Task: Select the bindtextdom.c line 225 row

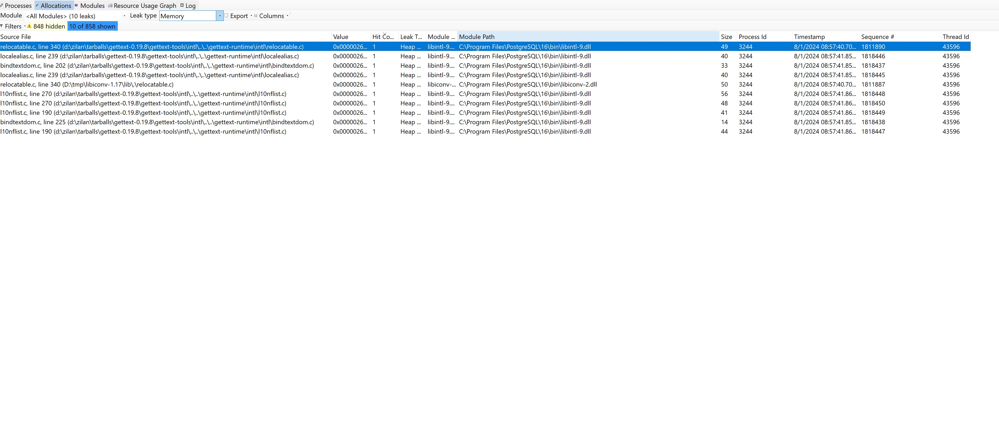Action: 157,122
